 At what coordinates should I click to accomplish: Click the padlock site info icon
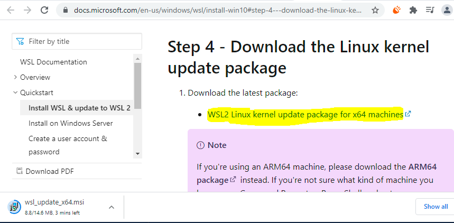pyautogui.click(x=65, y=11)
